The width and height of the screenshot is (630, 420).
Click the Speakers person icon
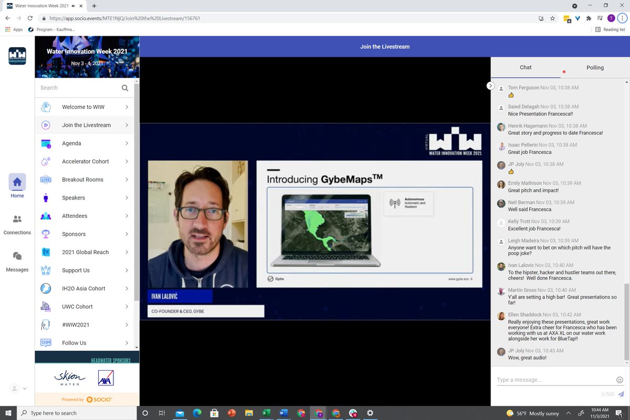pos(46,198)
